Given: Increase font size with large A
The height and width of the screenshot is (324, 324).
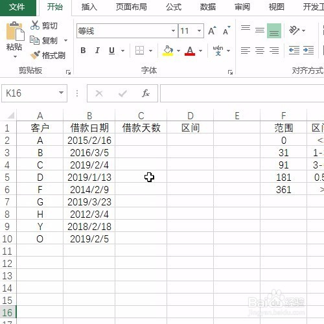Looking at the screenshot, I should coord(212,30).
